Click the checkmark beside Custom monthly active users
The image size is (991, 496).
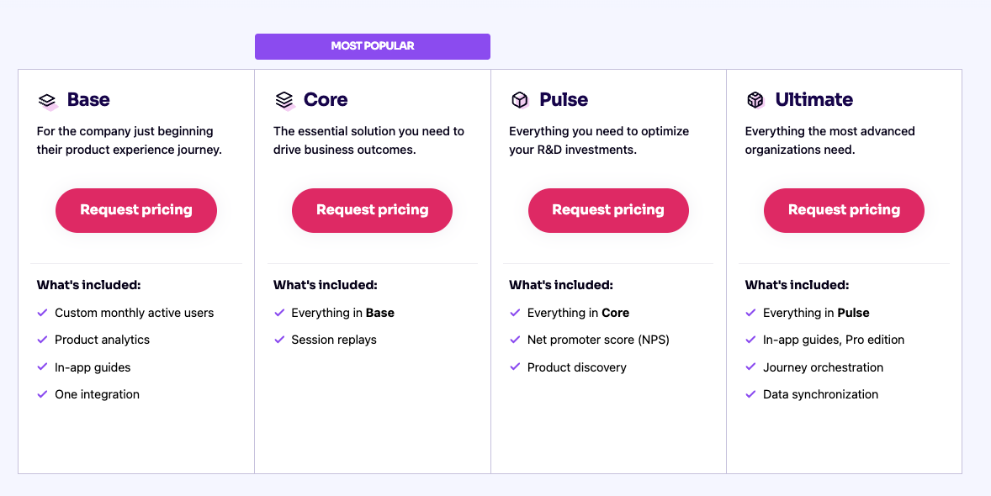(42, 312)
